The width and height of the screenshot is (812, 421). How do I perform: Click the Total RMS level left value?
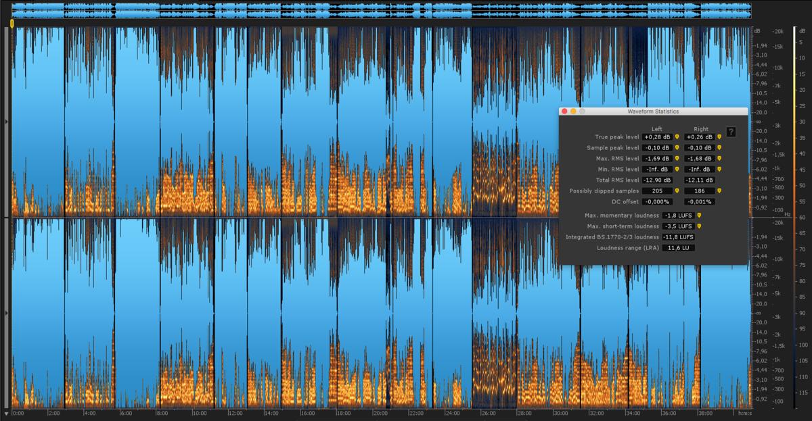[x=657, y=180]
